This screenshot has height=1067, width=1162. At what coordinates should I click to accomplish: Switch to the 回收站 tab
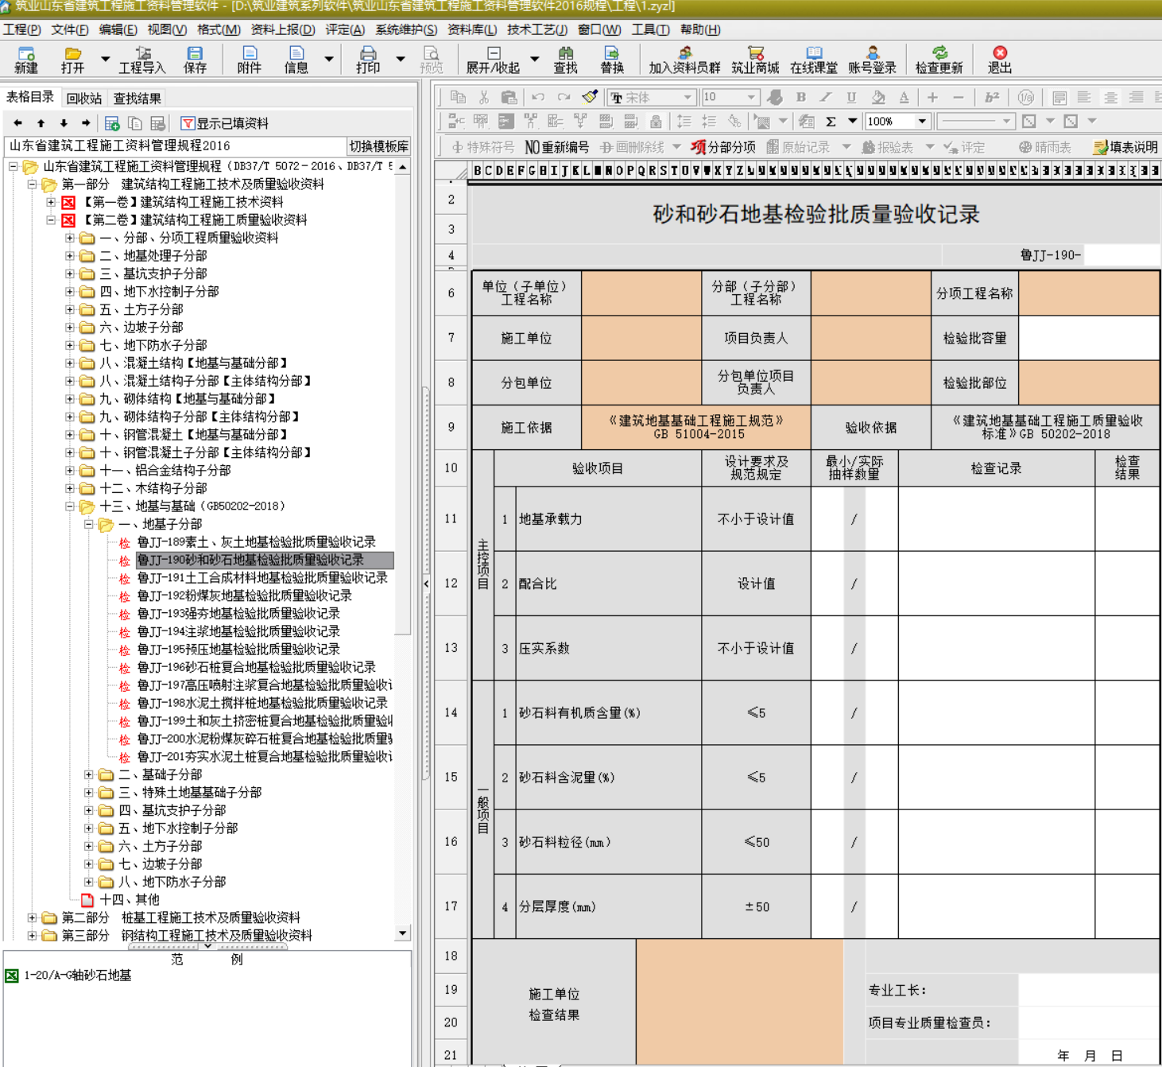coord(84,99)
